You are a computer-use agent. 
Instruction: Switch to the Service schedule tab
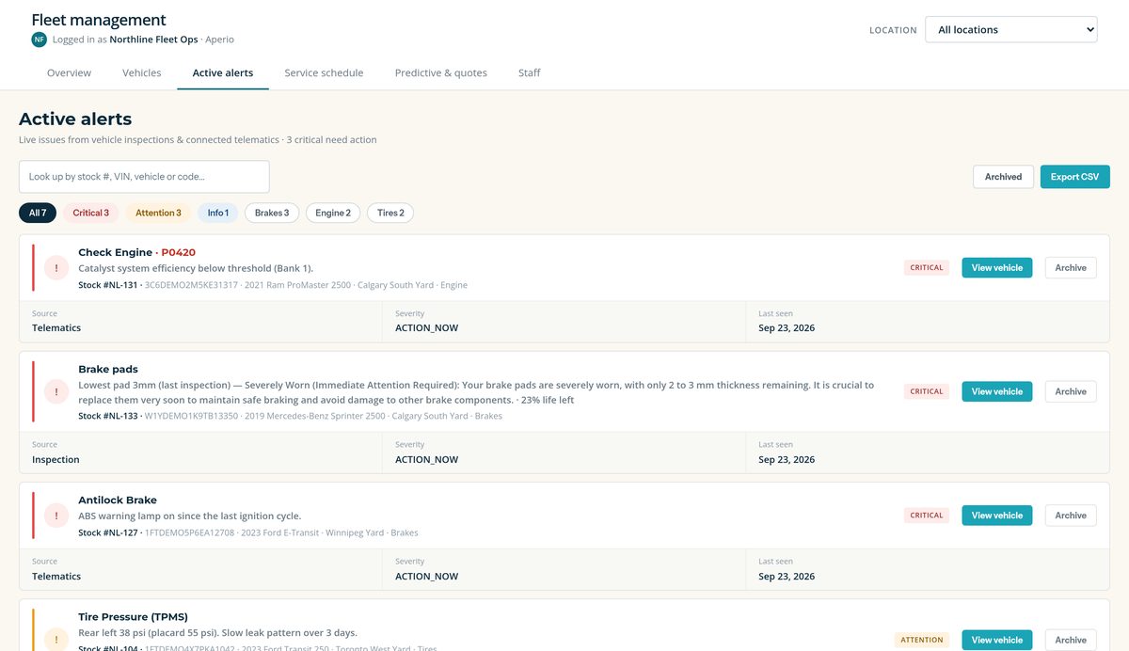coord(324,72)
